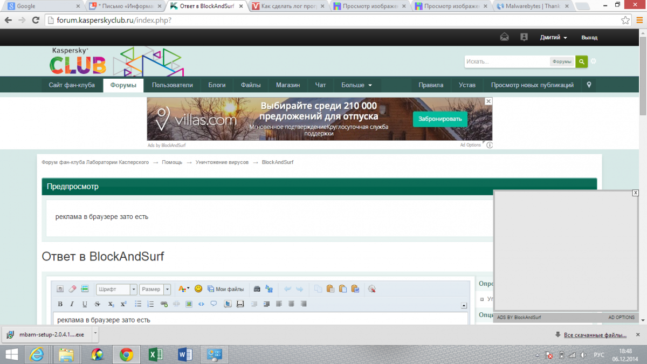This screenshot has width=647, height=364.
Task: Close the villas.com banner ad
Action: [x=488, y=101]
